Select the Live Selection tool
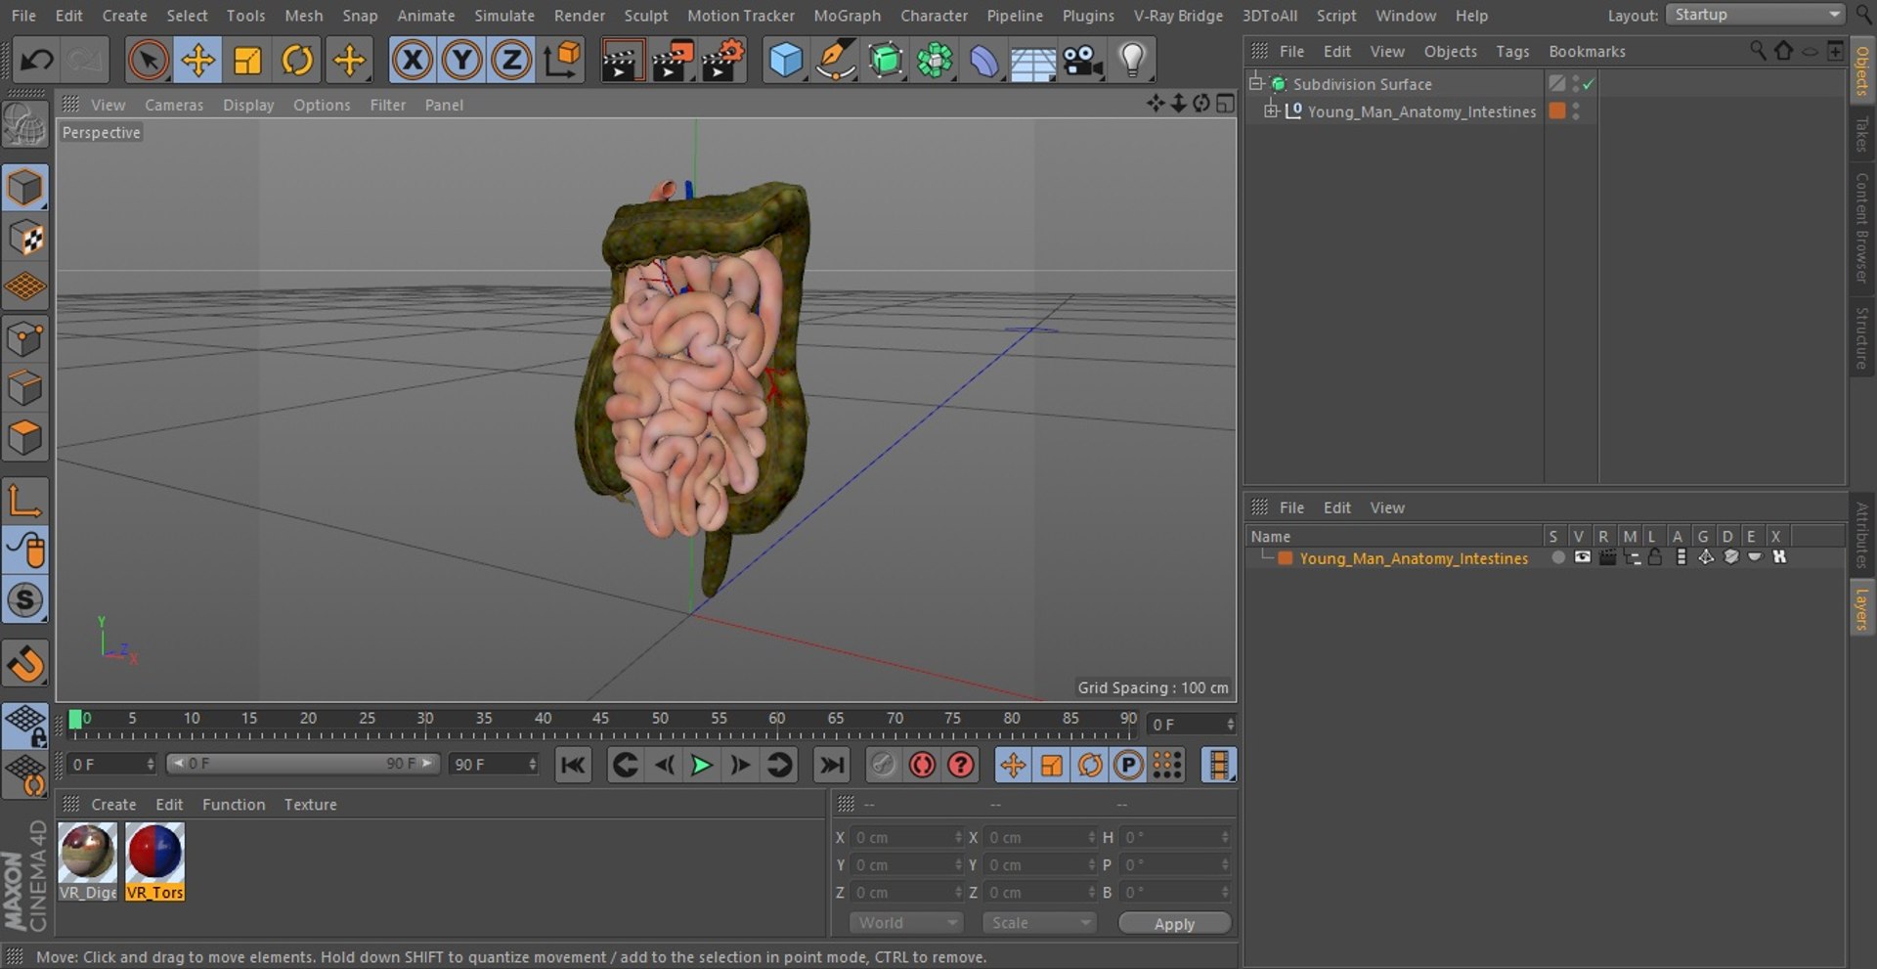The width and height of the screenshot is (1877, 969). (148, 61)
